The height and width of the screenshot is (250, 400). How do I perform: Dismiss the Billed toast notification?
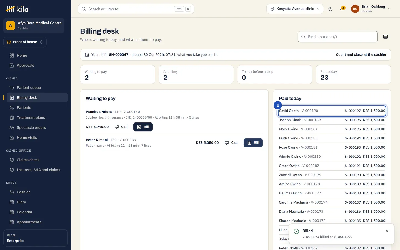click(387, 231)
